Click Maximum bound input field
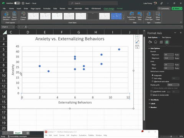 169,58
